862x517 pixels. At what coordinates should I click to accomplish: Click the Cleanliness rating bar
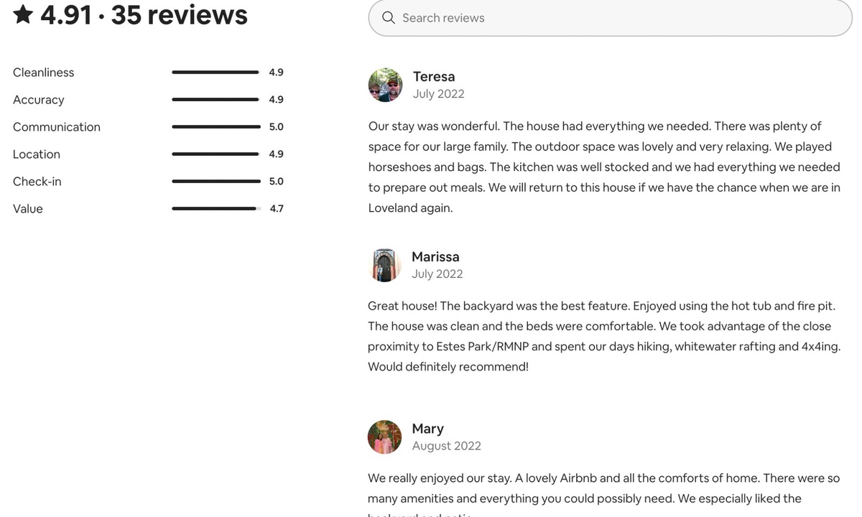(215, 73)
